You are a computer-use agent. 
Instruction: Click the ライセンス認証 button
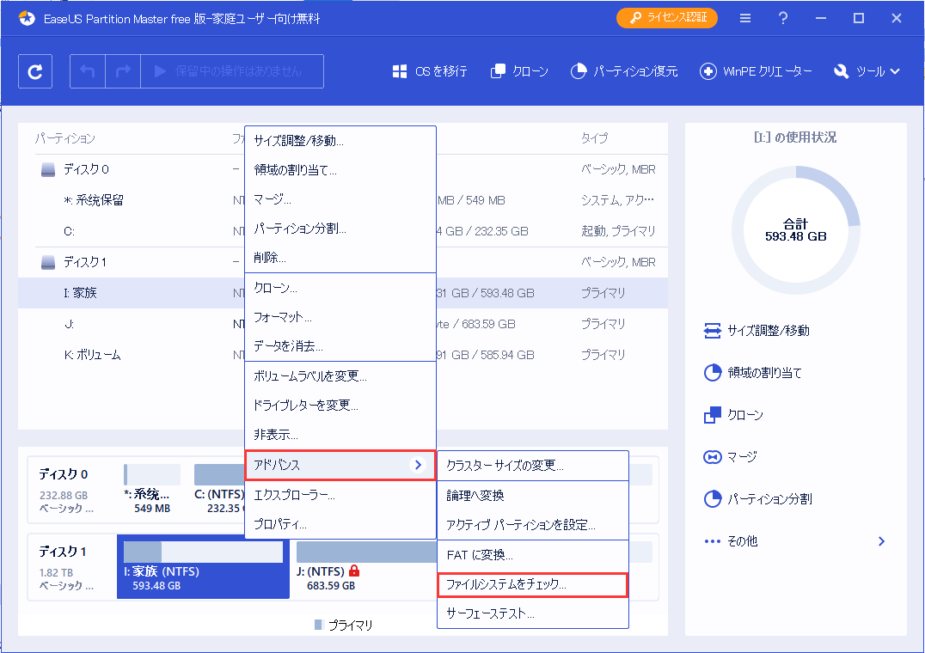click(x=666, y=18)
